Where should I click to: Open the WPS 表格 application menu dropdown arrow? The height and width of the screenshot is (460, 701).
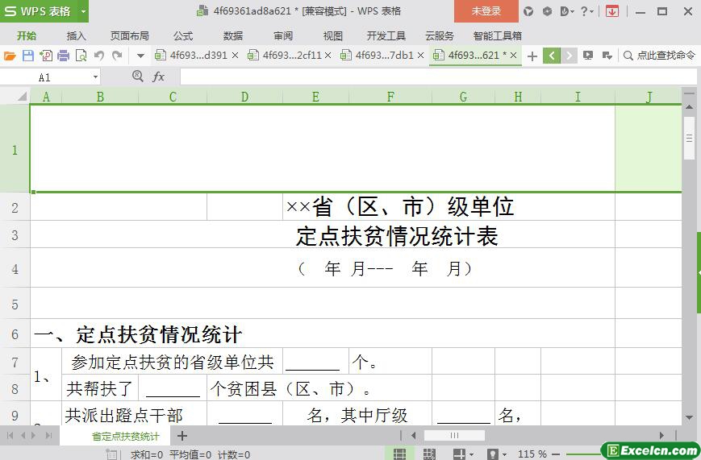coord(83,11)
